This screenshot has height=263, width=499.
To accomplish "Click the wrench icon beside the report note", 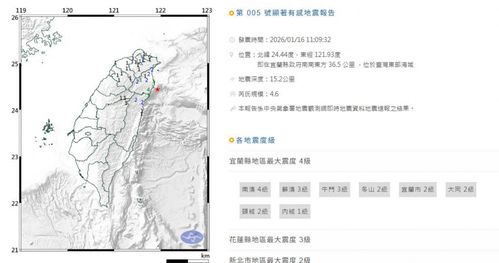I will 233,108.
